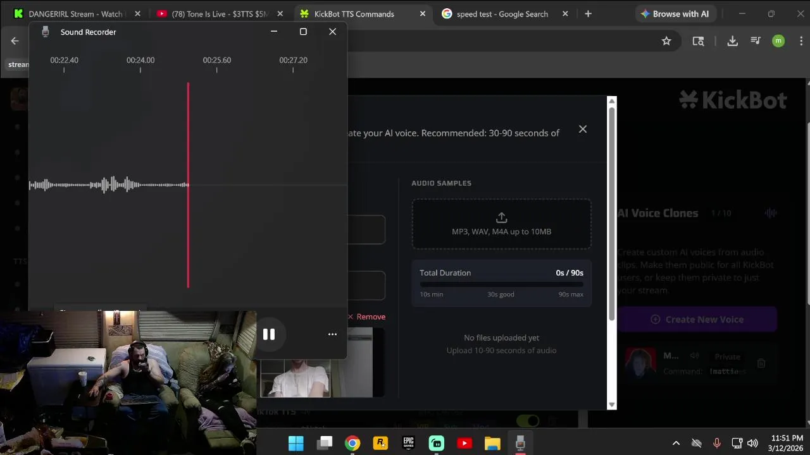The image size is (810, 455).
Task: Click the microphone in-use tray icon
Action: (717, 443)
